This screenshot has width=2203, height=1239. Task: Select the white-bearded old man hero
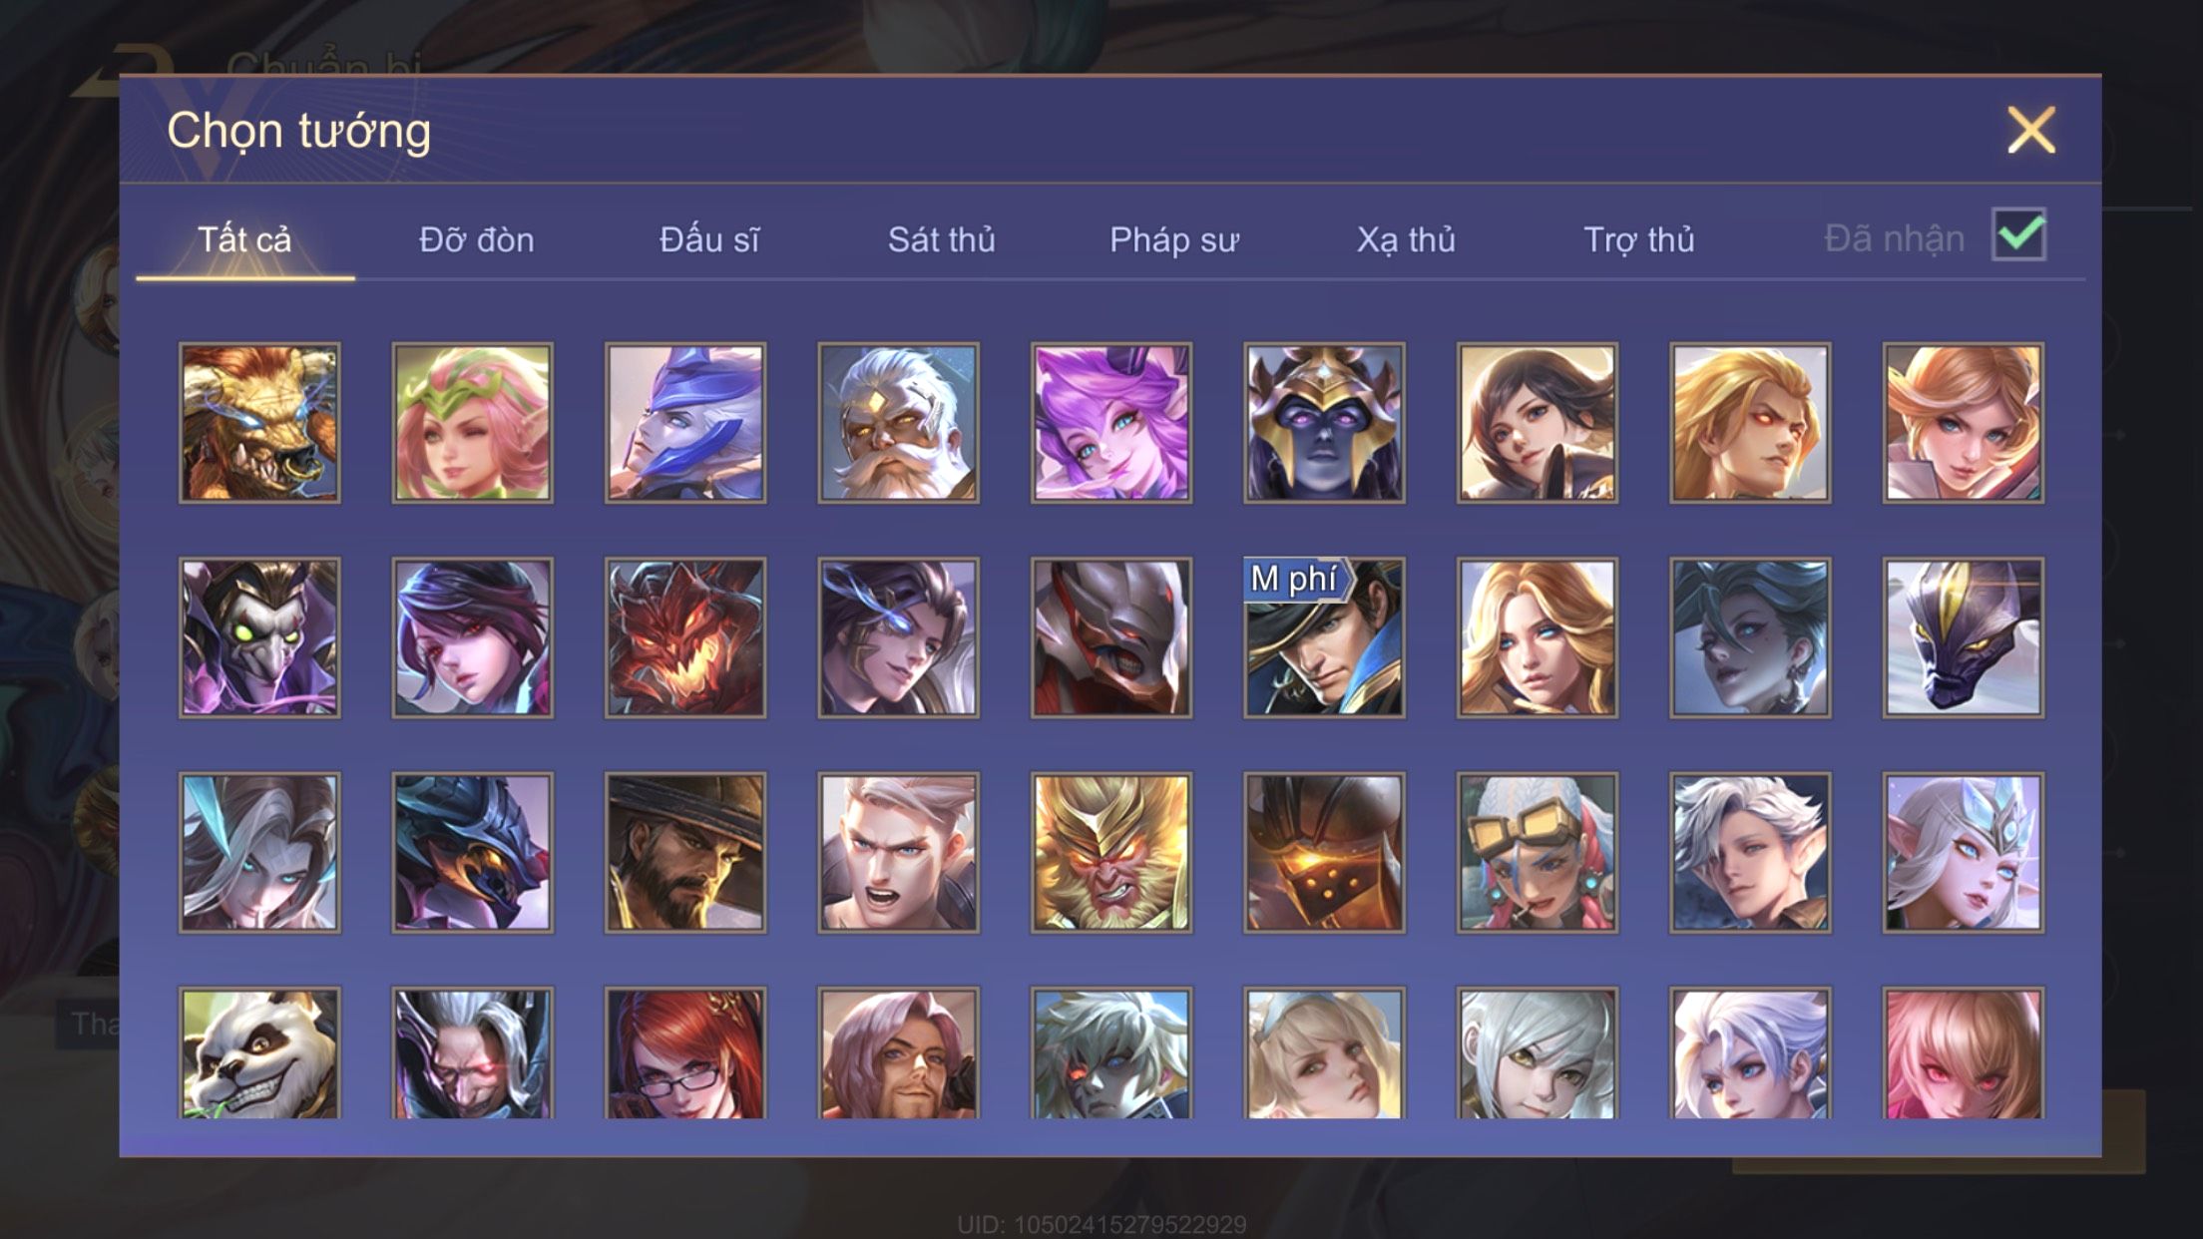(x=898, y=422)
